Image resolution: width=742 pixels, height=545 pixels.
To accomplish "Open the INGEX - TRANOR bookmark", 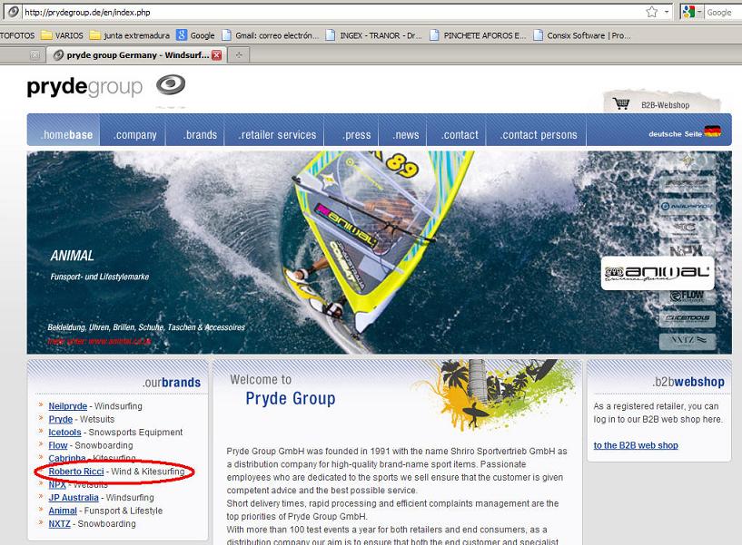I will [374, 35].
